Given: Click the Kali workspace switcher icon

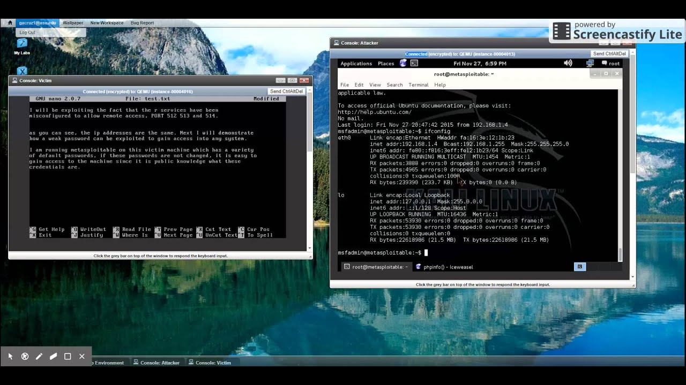Looking at the screenshot, I should [x=580, y=266].
